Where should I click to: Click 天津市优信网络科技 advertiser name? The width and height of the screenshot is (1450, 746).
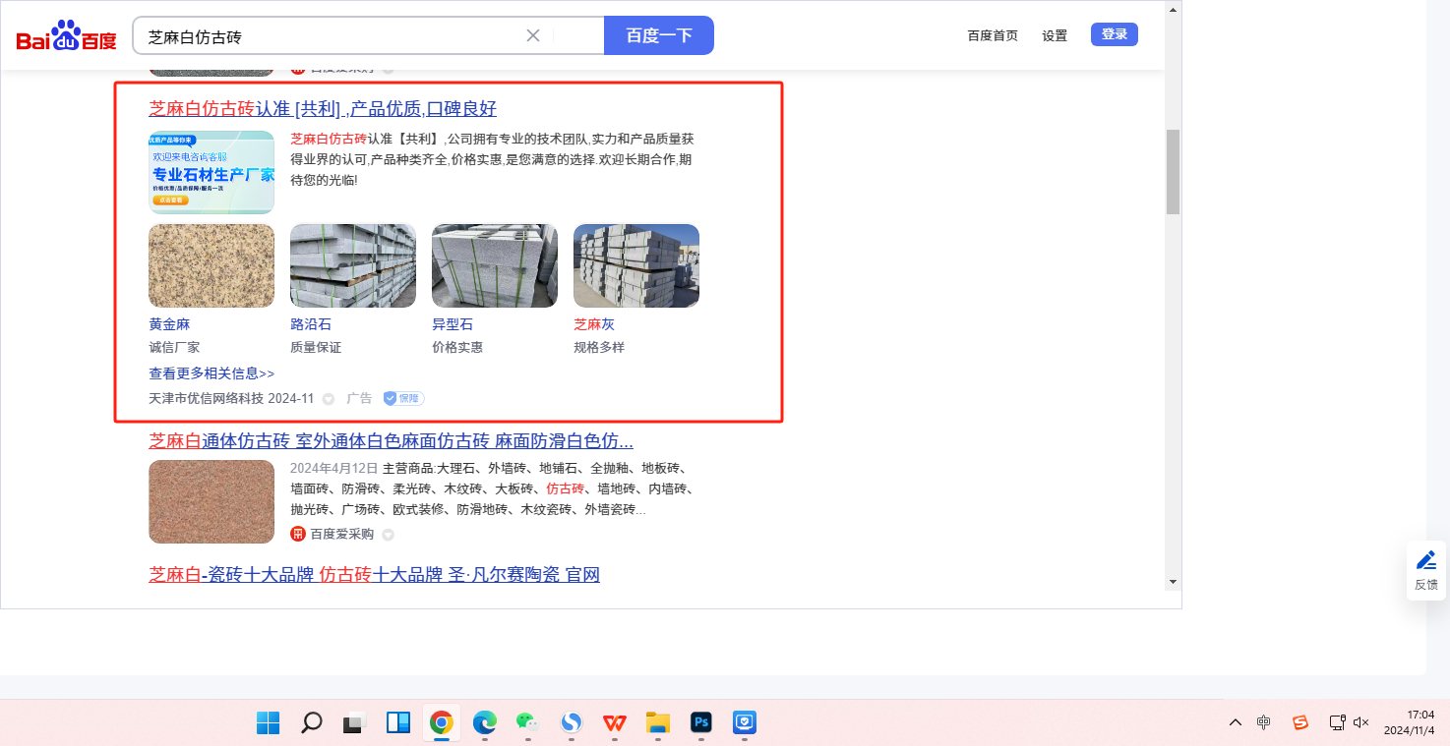point(207,398)
